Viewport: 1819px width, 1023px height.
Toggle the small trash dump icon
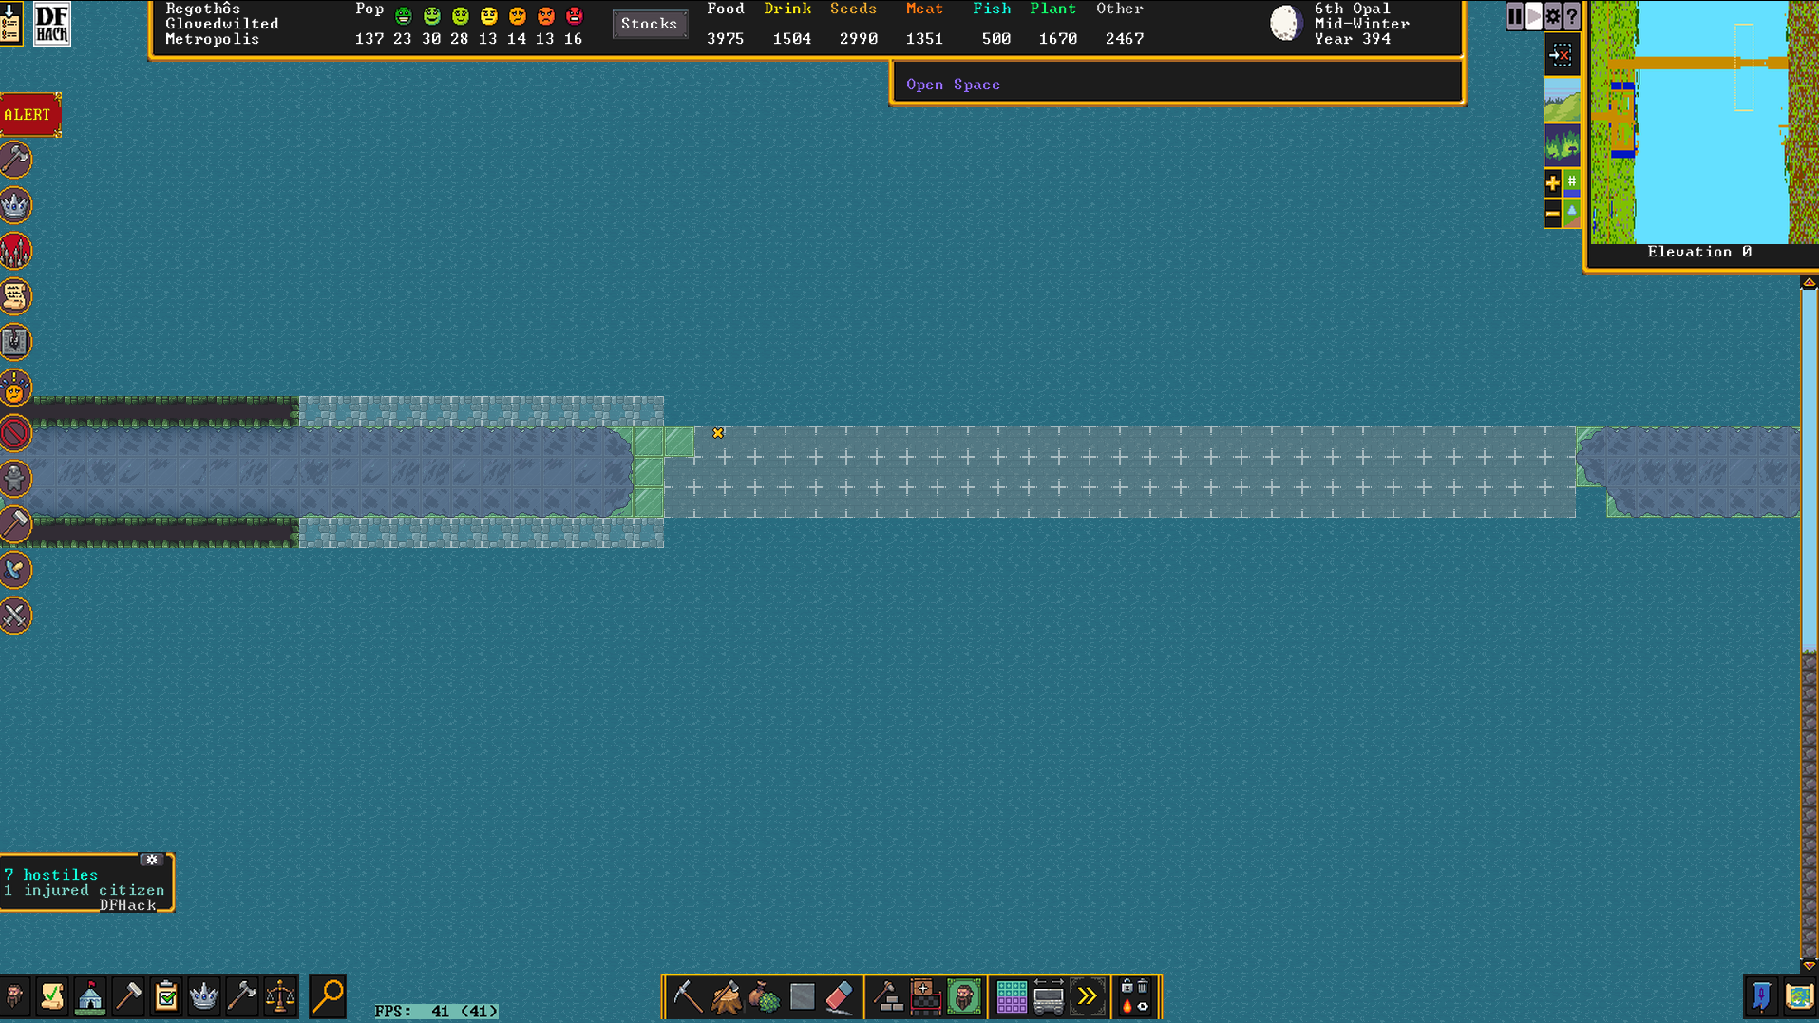1144,987
